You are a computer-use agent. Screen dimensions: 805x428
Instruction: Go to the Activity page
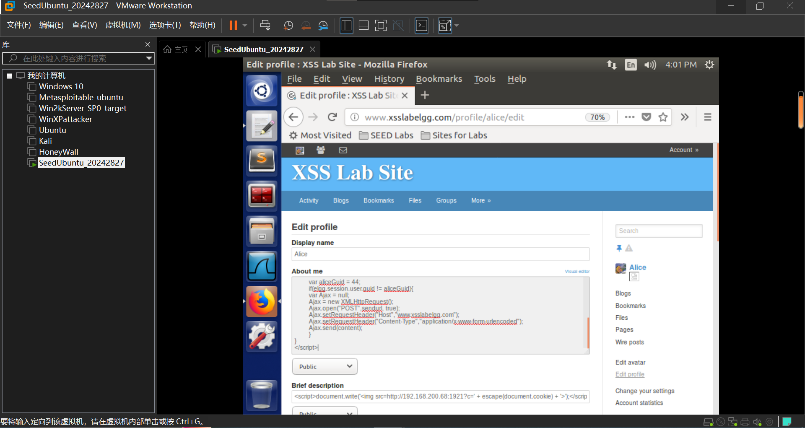(x=309, y=201)
